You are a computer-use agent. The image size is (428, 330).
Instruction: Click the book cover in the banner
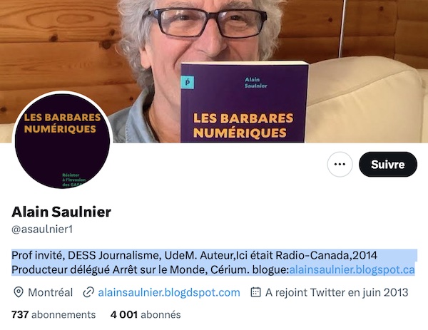click(x=244, y=102)
